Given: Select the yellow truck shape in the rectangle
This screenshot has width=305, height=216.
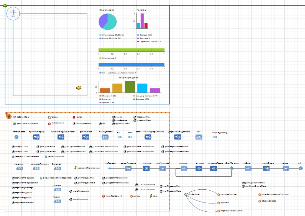Looking at the screenshot, I should (x=79, y=88).
